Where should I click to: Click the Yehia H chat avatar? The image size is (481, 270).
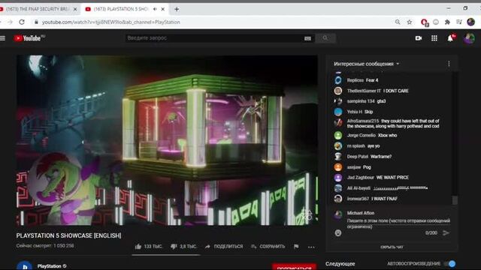(x=338, y=112)
